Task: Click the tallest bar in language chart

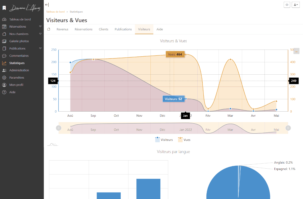Action: 148,189
